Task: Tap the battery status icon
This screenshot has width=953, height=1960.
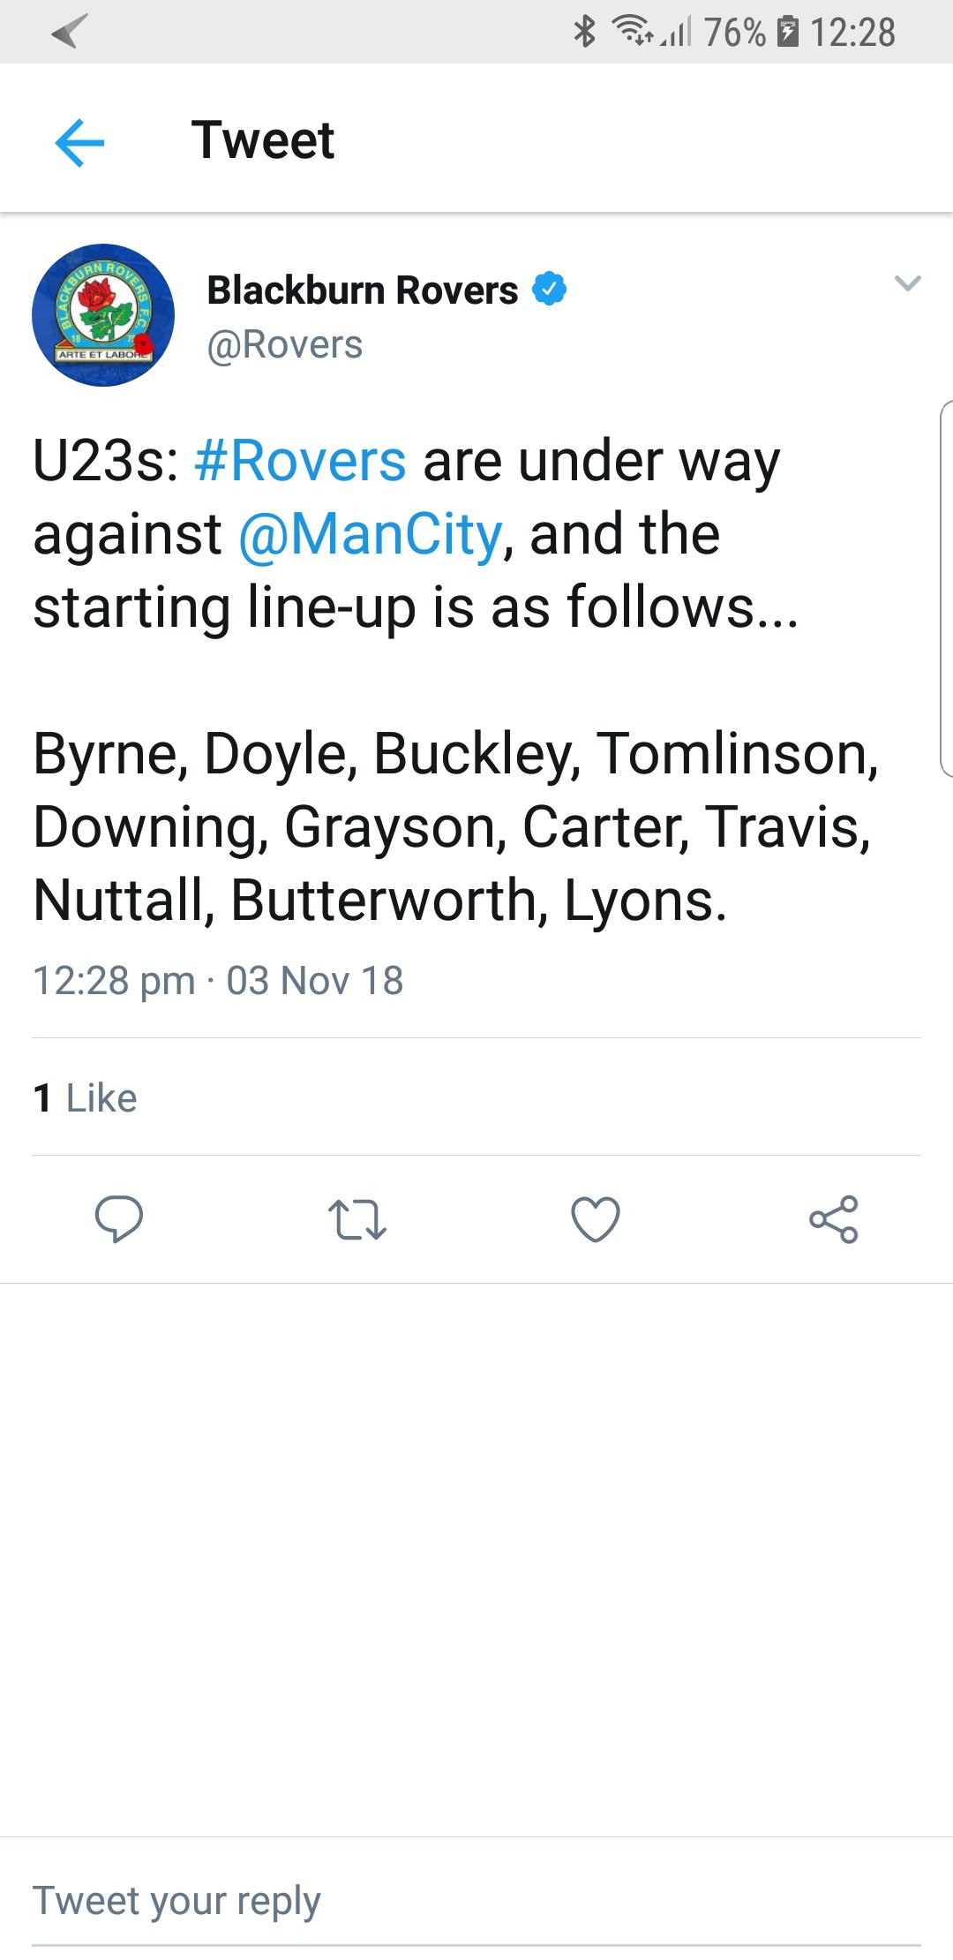Action: click(x=787, y=32)
